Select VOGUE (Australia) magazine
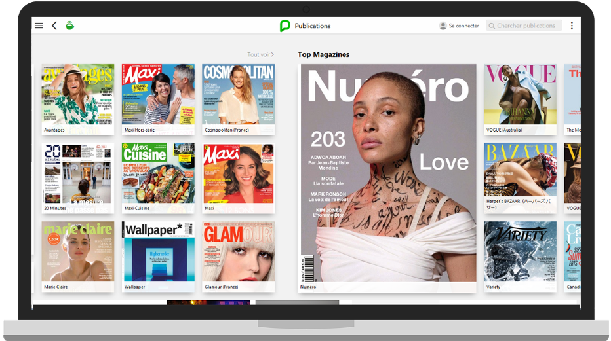The width and height of the screenshot is (611, 341). 520,94
